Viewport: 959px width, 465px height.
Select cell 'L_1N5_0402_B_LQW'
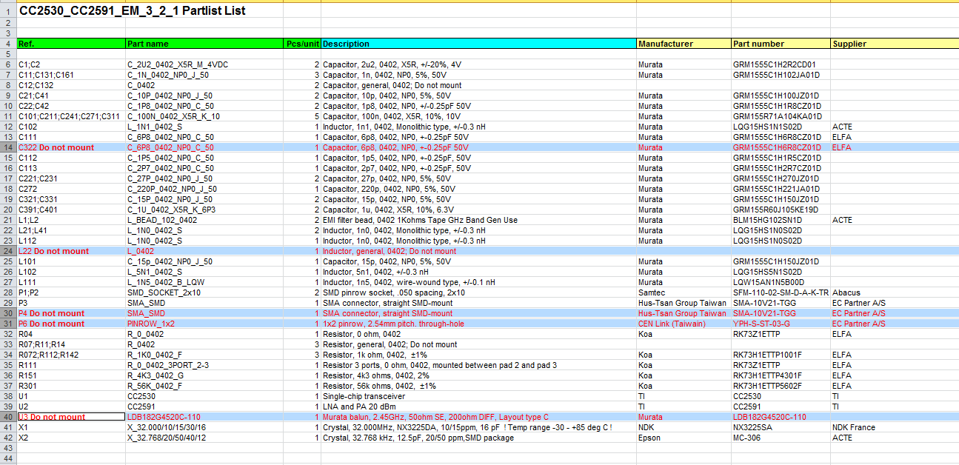pos(204,282)
